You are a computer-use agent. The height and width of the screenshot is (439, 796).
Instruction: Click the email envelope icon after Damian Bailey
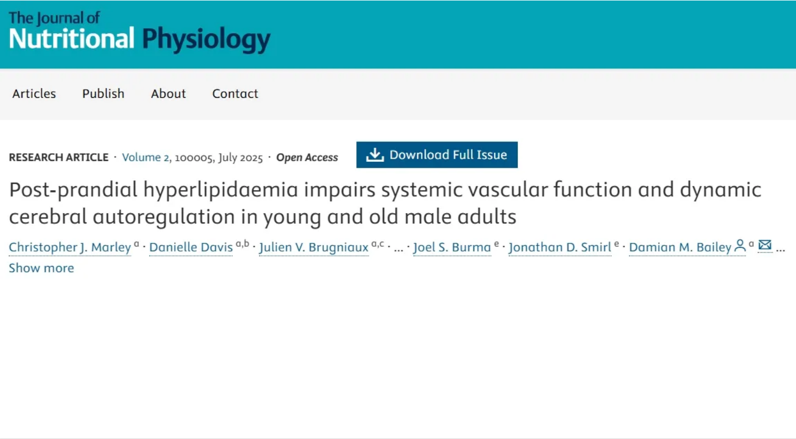click(x=765, y=245)
